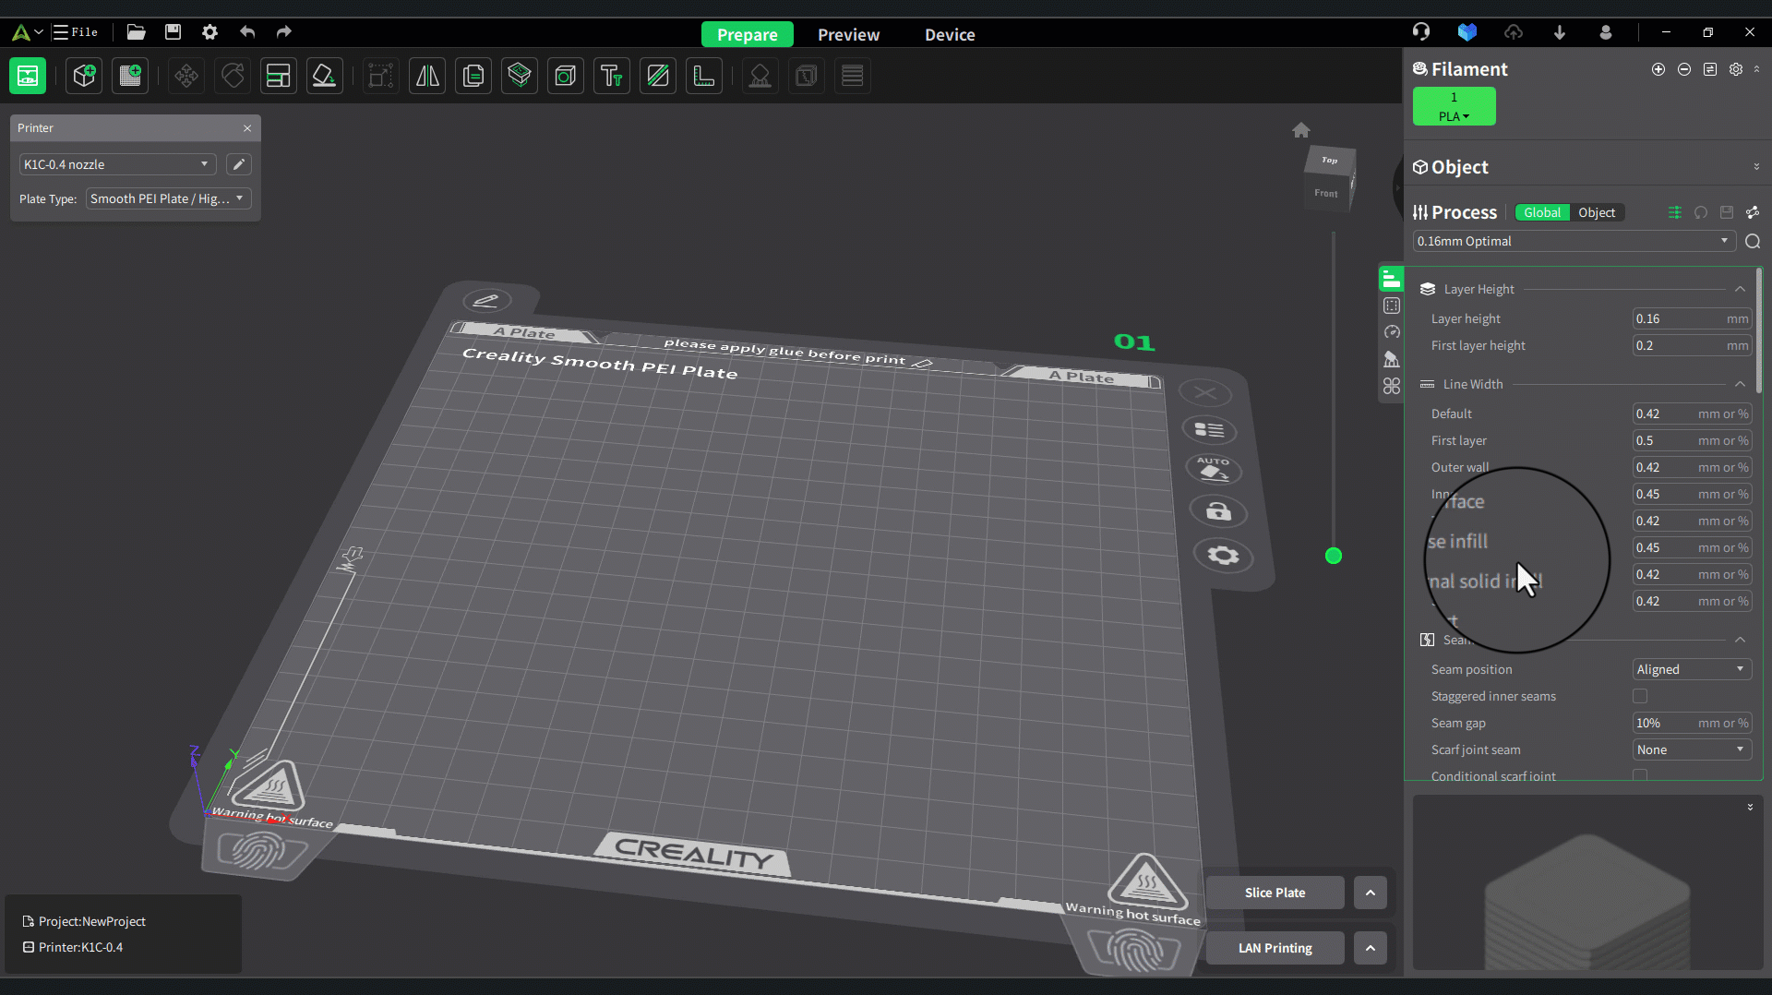Switch Process scope to Object
Screen dimensions: 1772x995
(1597, 212)
